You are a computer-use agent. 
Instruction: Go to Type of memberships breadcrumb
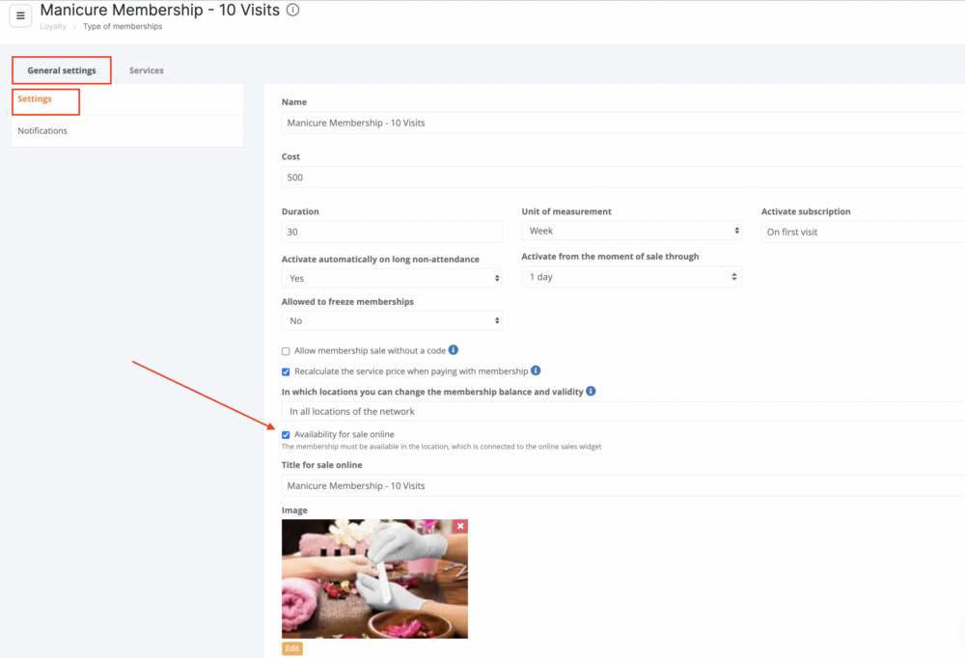(123, 26)
